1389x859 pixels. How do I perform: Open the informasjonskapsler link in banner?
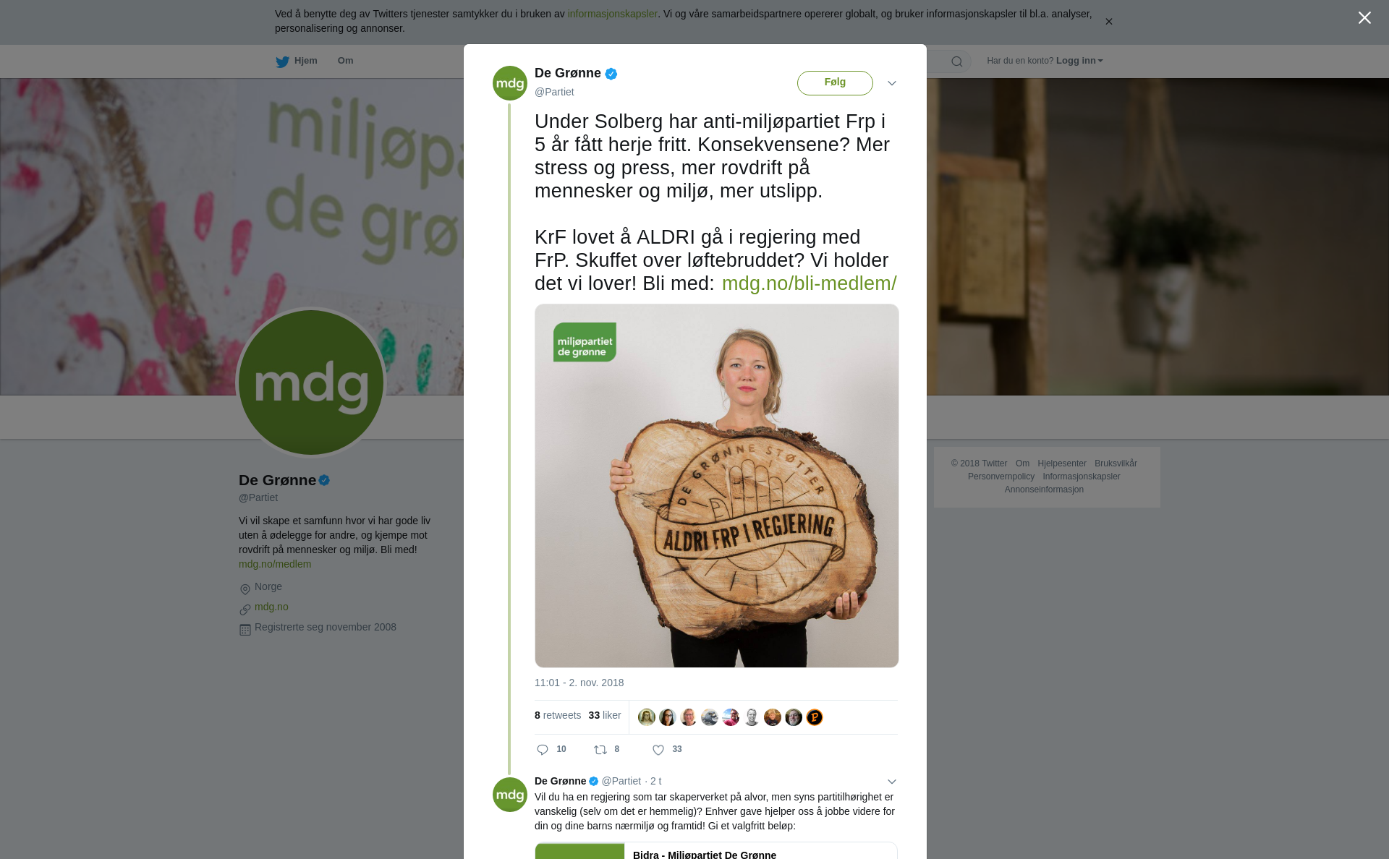(x=612, y=14)
